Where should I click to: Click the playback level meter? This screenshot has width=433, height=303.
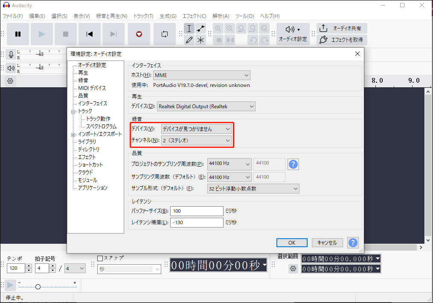44,68
